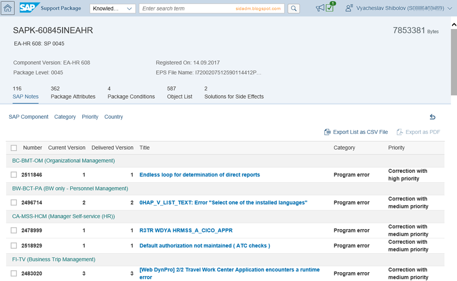Image resolution: width=457 pixels, height=281 pixels.
Task: Open Travel Work Center Application note link
Action: (229, 273)
